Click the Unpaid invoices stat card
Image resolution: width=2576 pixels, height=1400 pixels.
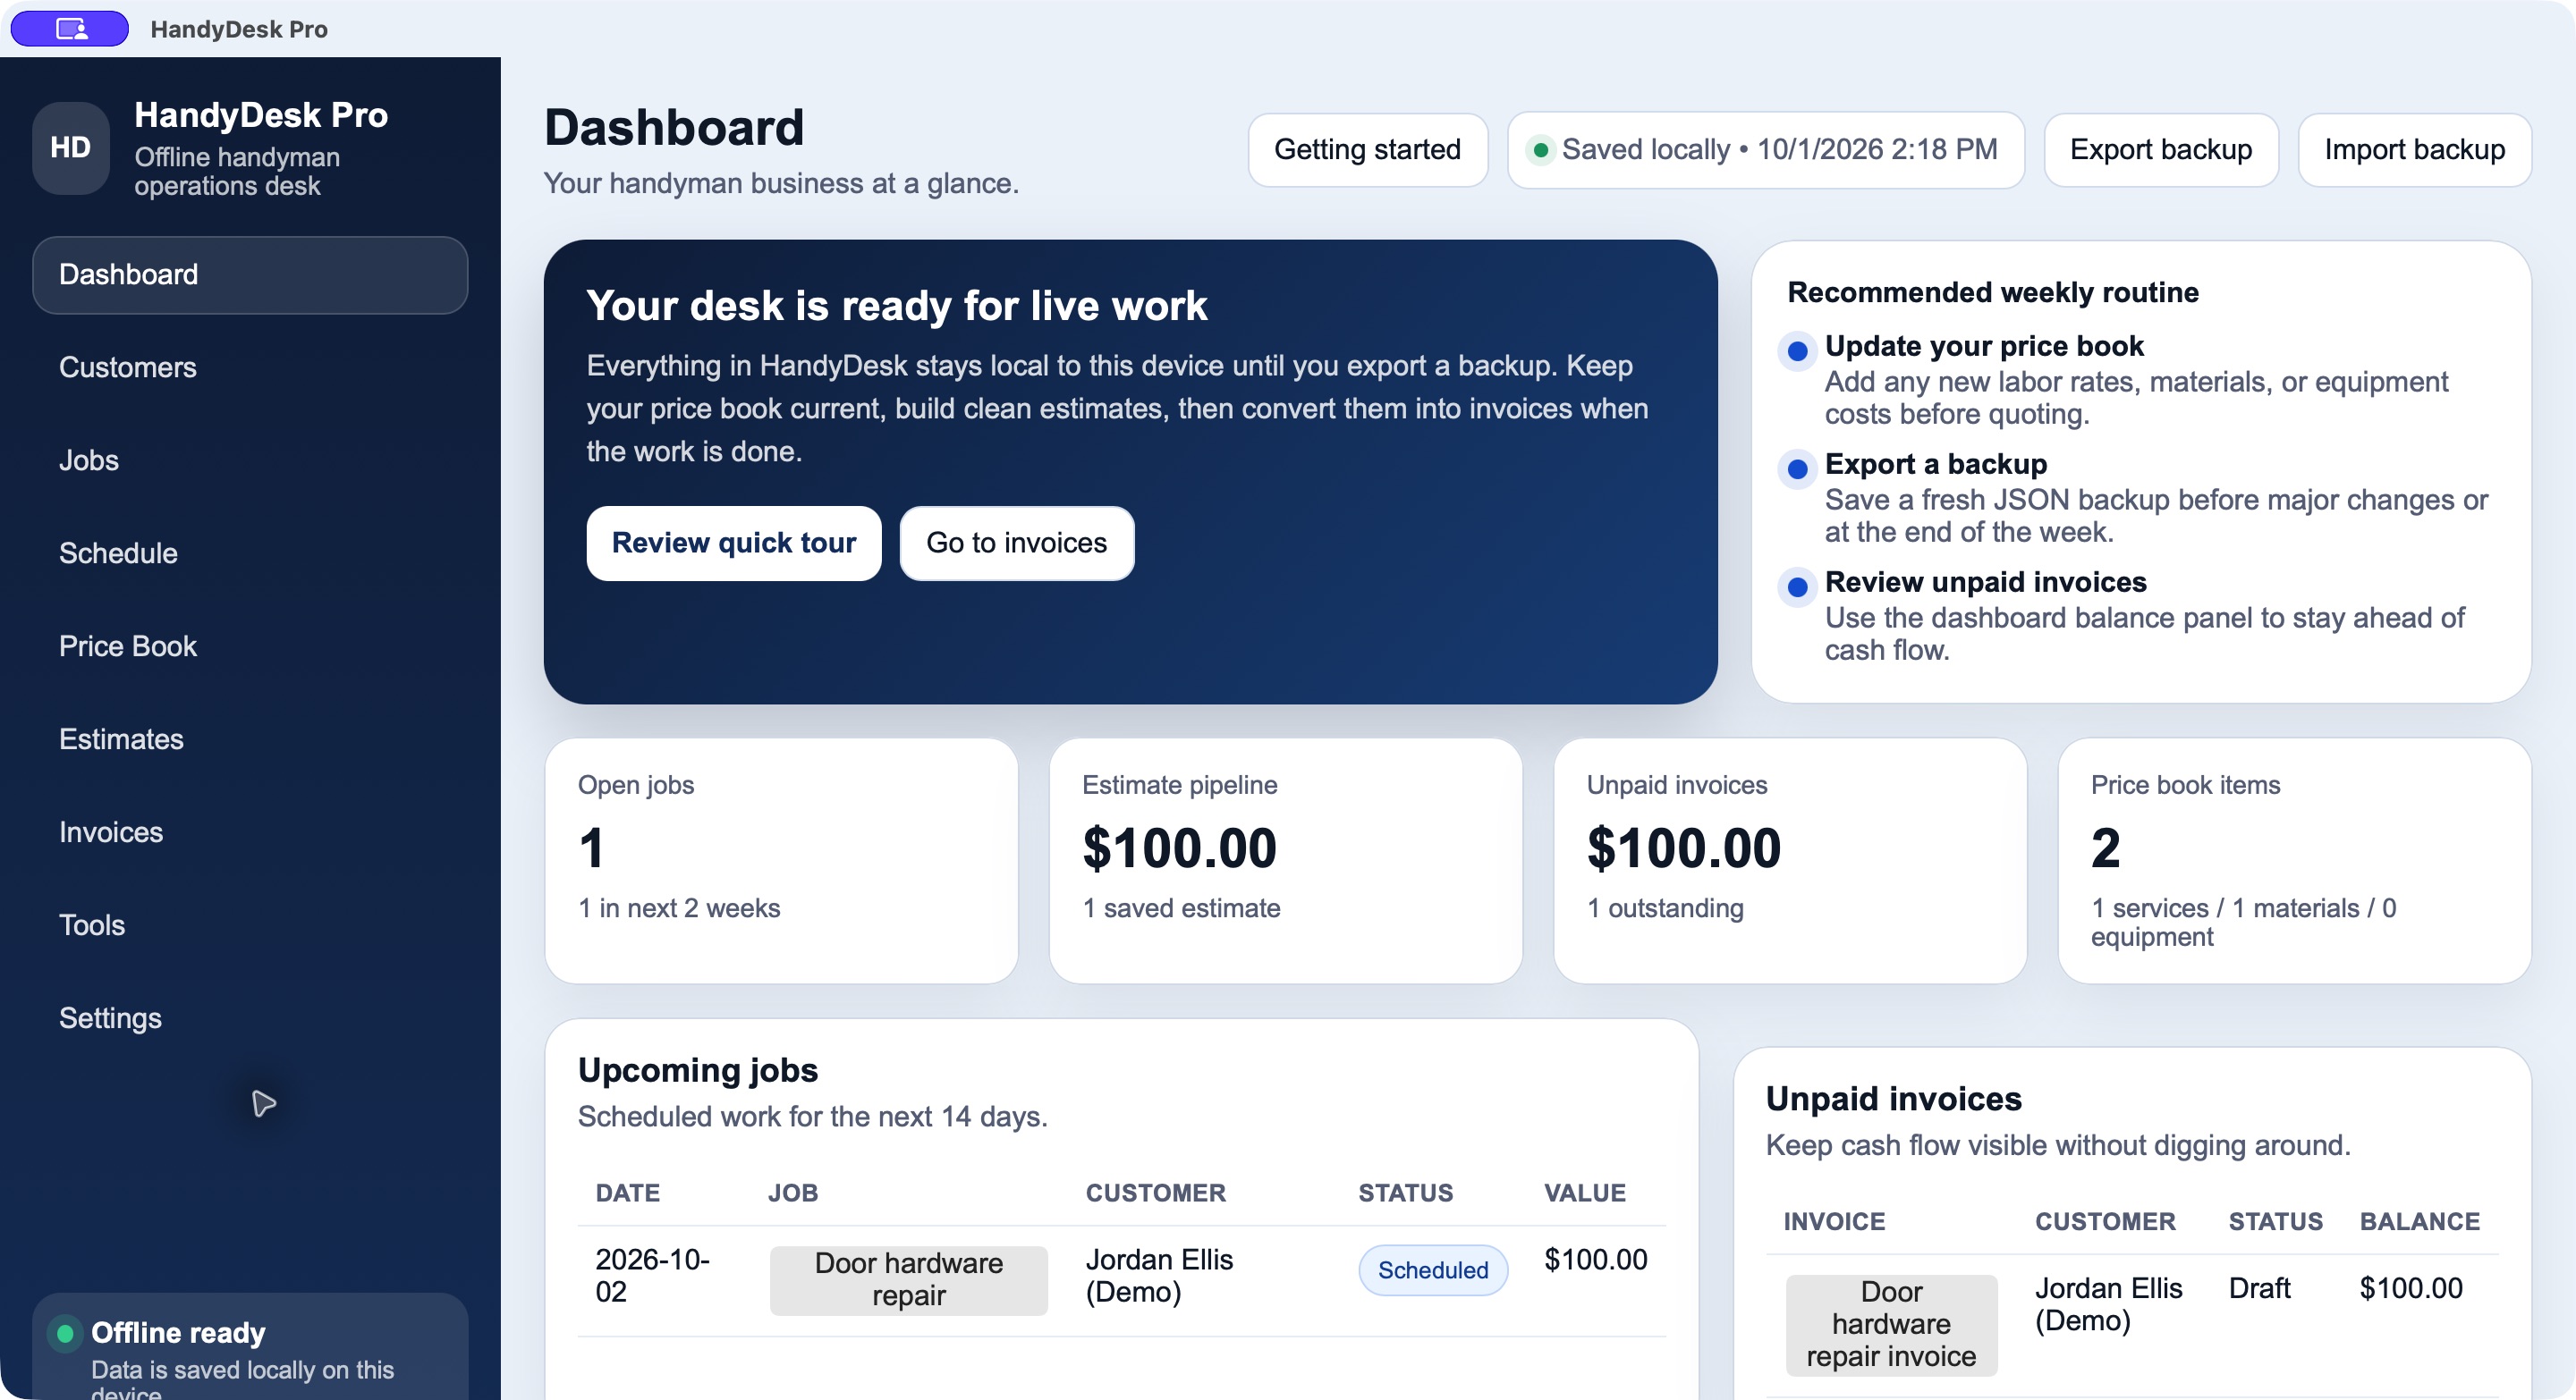[x=1789, y=860]
